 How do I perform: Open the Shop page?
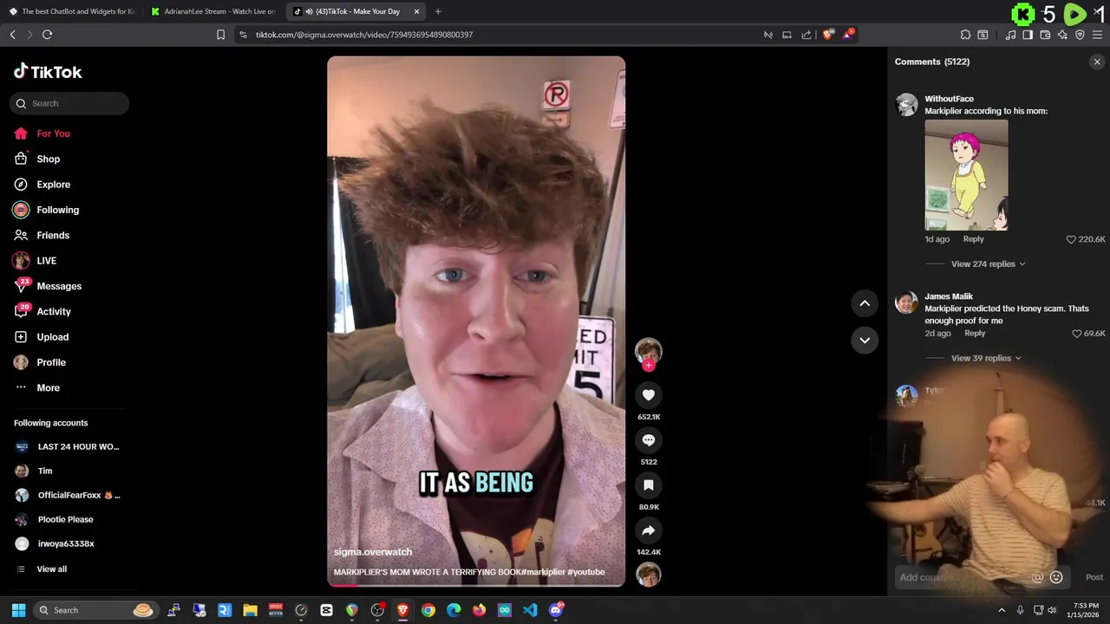click(48, 159)
